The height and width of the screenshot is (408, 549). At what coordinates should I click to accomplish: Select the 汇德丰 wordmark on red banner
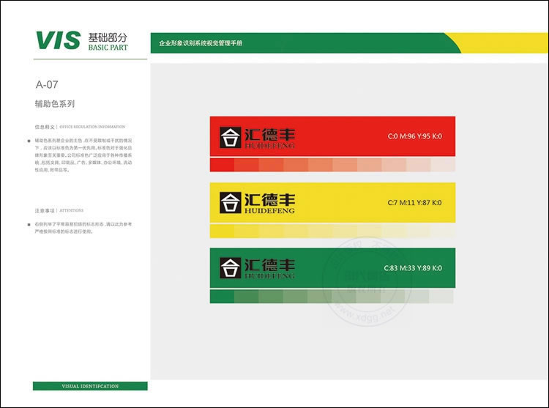tap(269, 133)
